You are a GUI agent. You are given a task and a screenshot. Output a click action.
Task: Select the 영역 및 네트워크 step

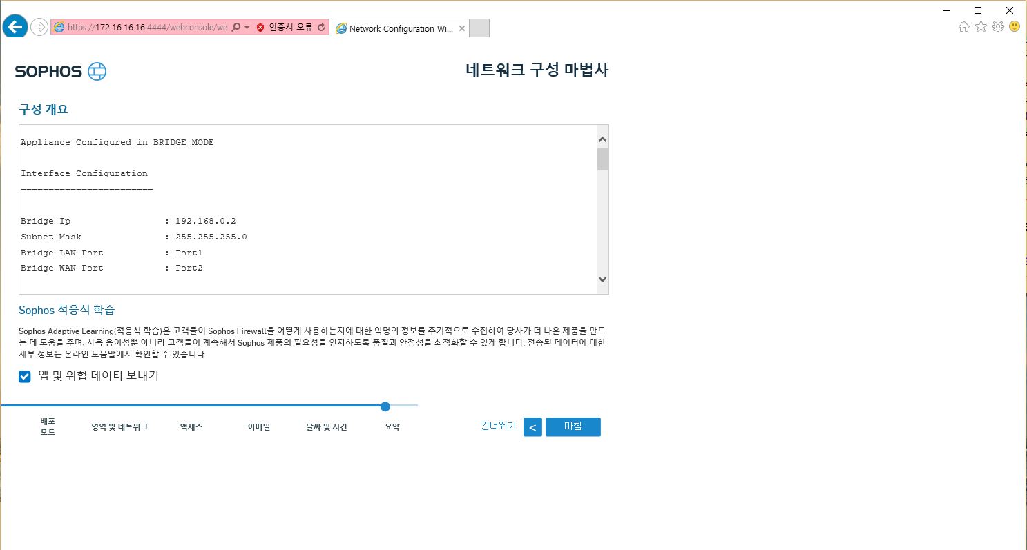click(x=119, y=426)
